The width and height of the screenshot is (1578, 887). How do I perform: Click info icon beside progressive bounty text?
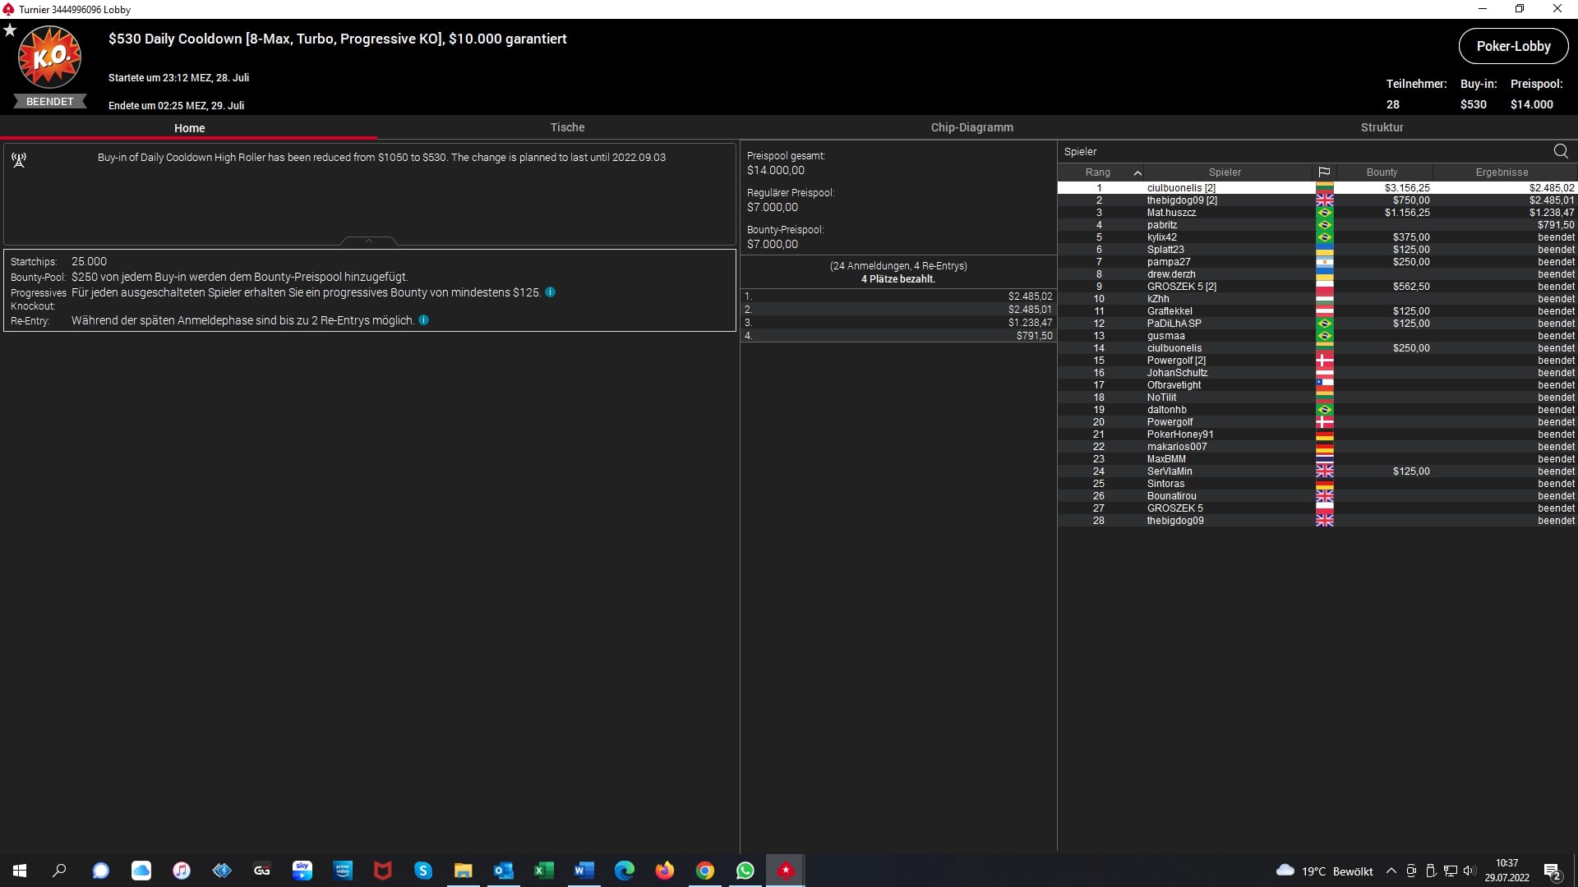tap(550, 292)
